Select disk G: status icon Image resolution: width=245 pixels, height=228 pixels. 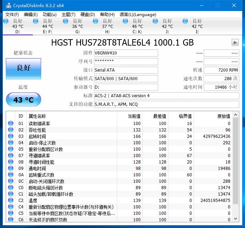point(66,21)
